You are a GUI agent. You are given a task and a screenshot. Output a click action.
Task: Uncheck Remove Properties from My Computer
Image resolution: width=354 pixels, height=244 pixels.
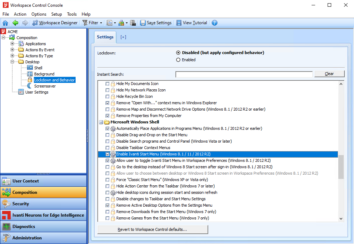(108, 116)
